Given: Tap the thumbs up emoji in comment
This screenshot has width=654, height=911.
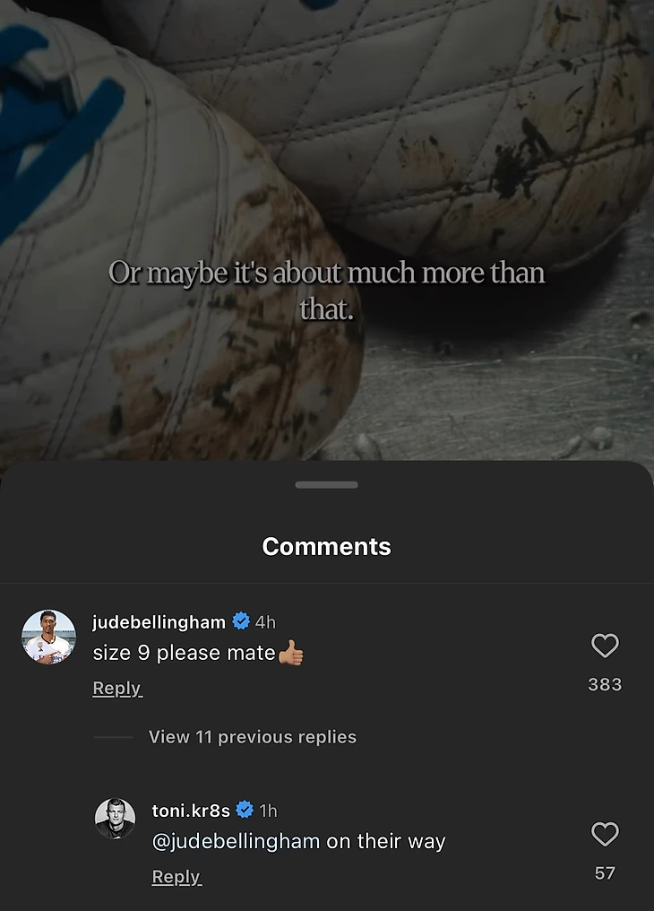Looking at the screenshot, I should [291, 653].
